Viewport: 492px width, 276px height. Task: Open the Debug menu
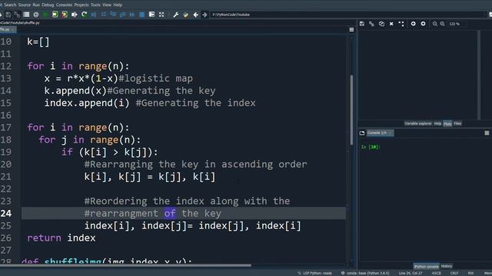point(48,5)
